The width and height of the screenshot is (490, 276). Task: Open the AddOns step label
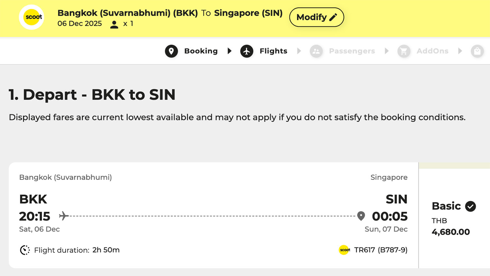click(432, 51)
